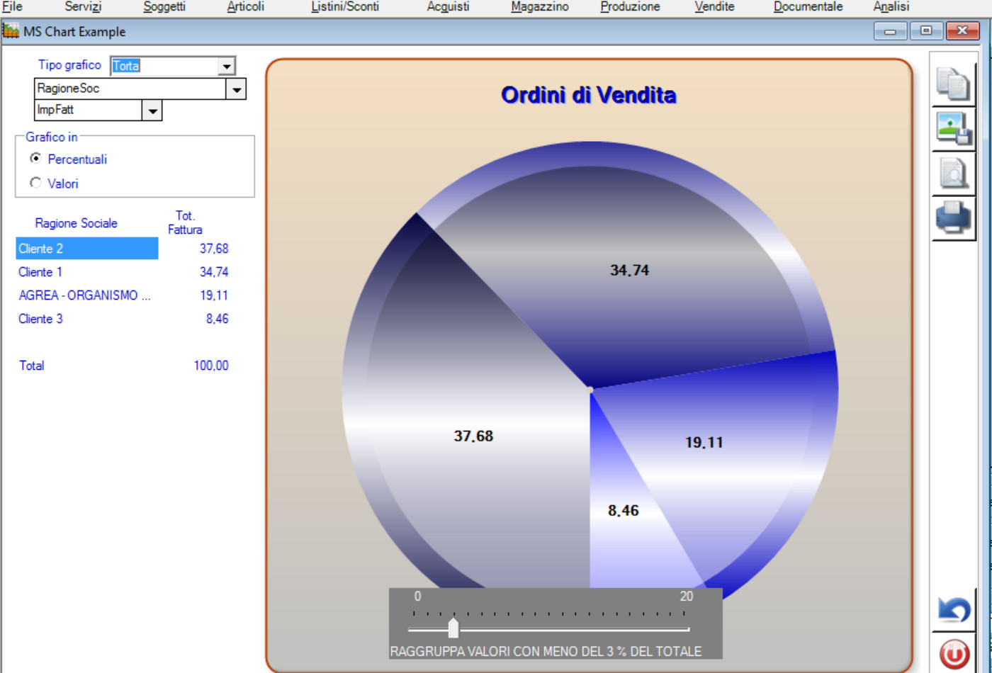Click the blue undo arrow icon

[954, 610]
